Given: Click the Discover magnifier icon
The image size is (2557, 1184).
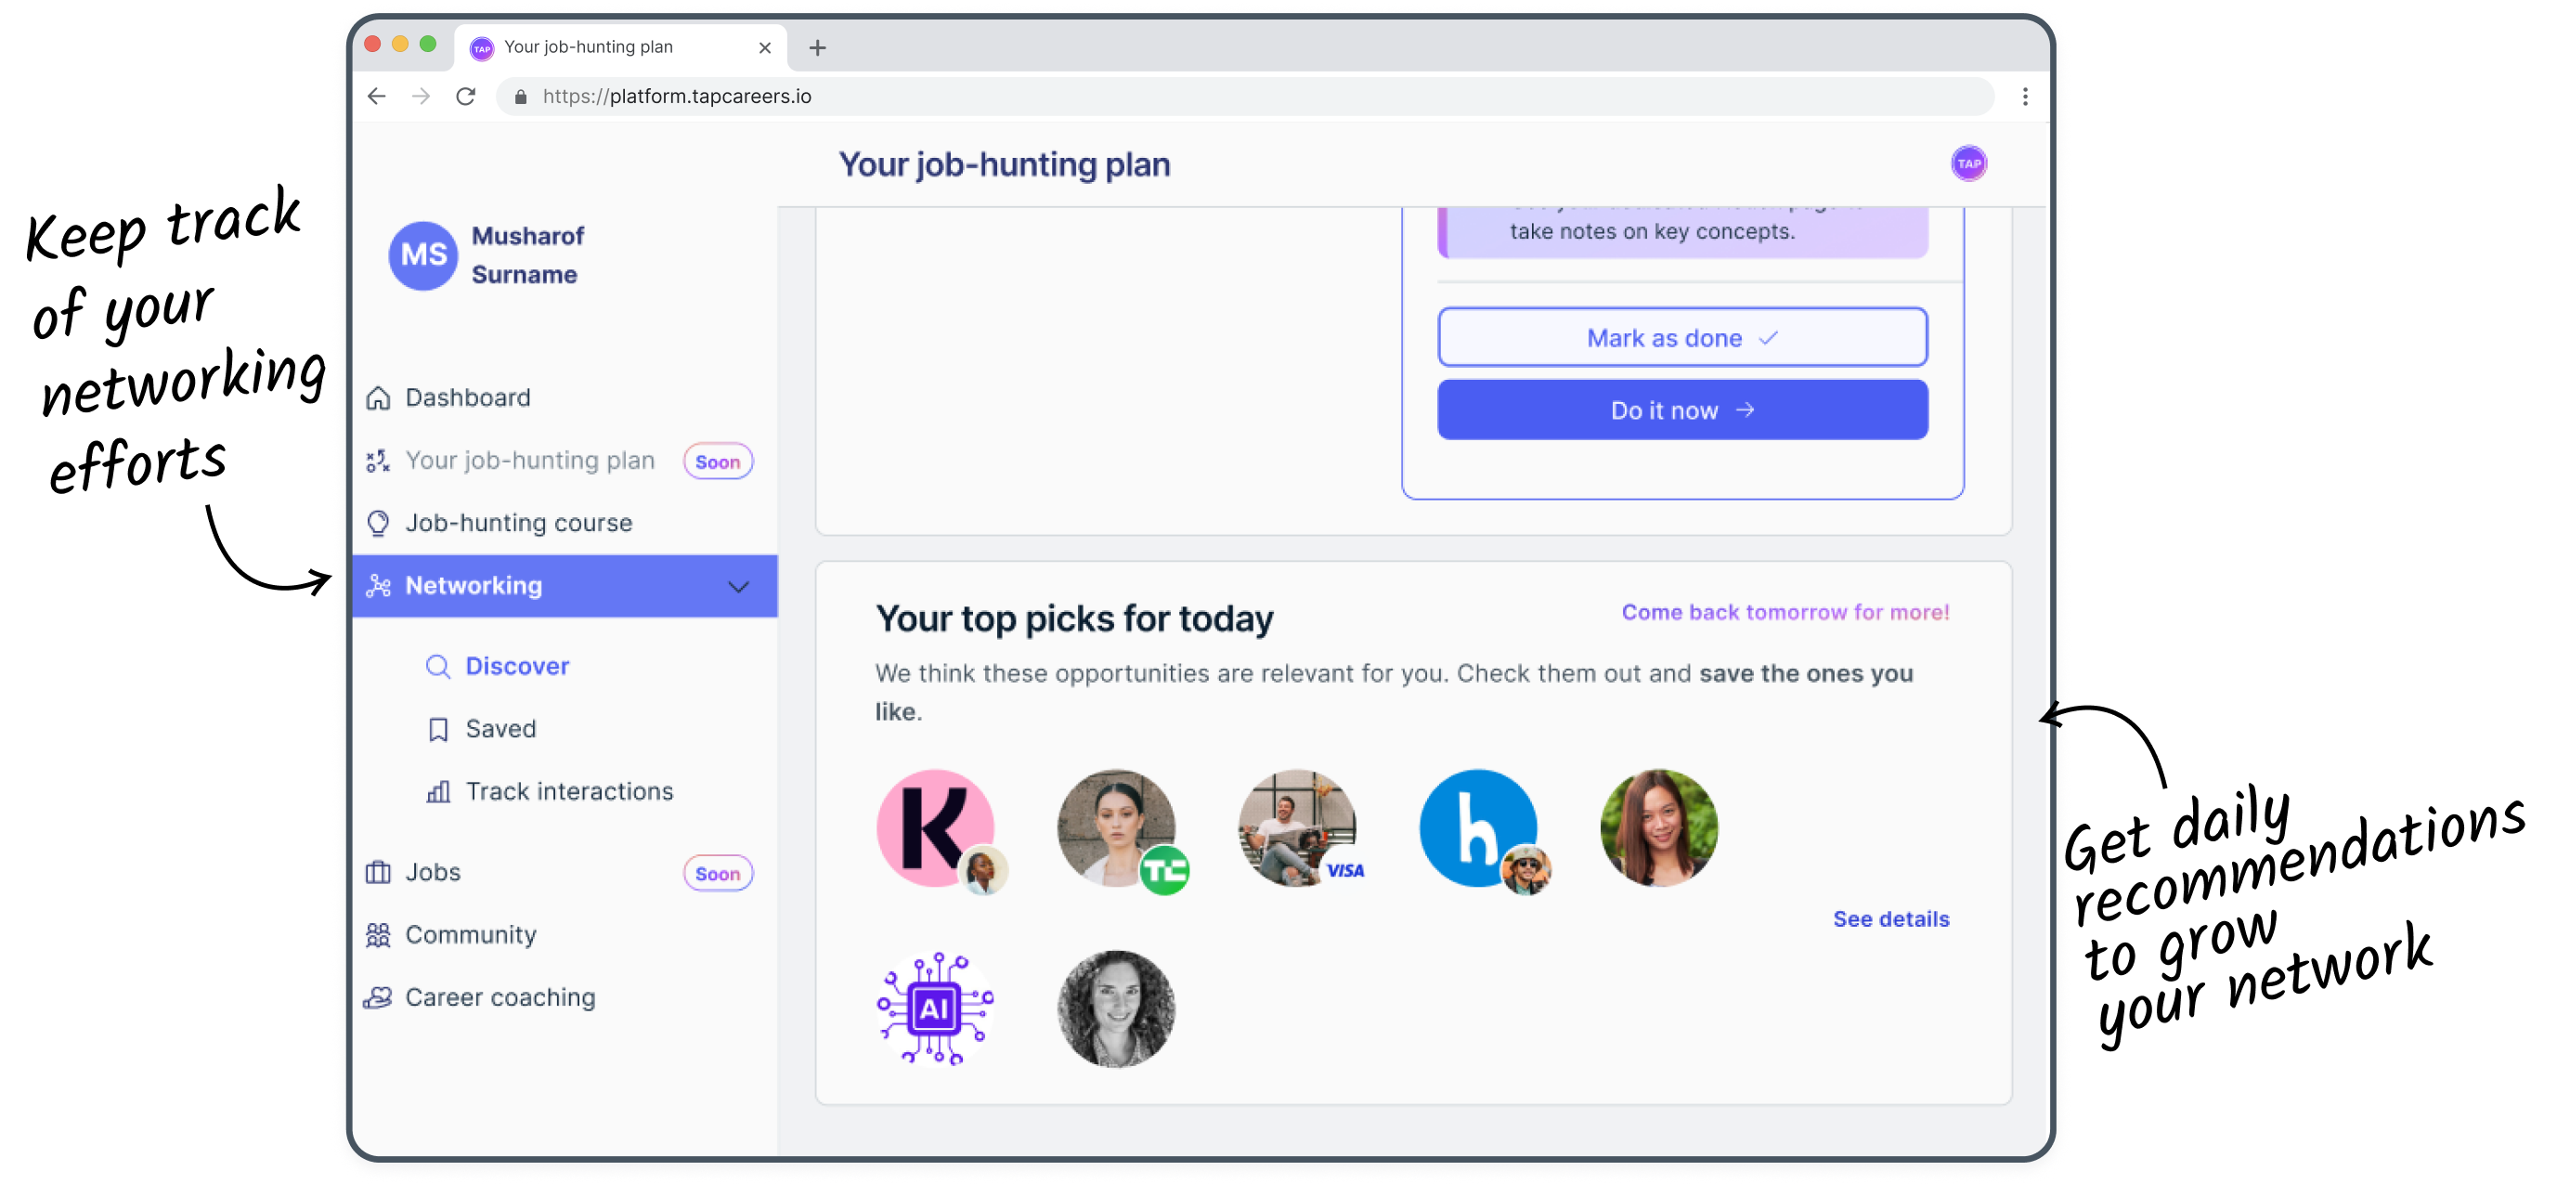Looking at the screenshot, I should click(x=437, y=667).
